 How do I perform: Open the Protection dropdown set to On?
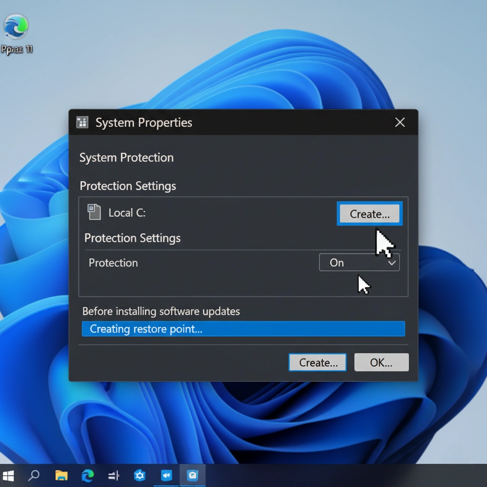point(359,263)
